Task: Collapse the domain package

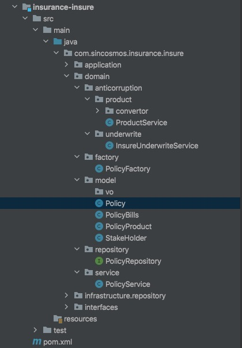Action: point(66,76)
